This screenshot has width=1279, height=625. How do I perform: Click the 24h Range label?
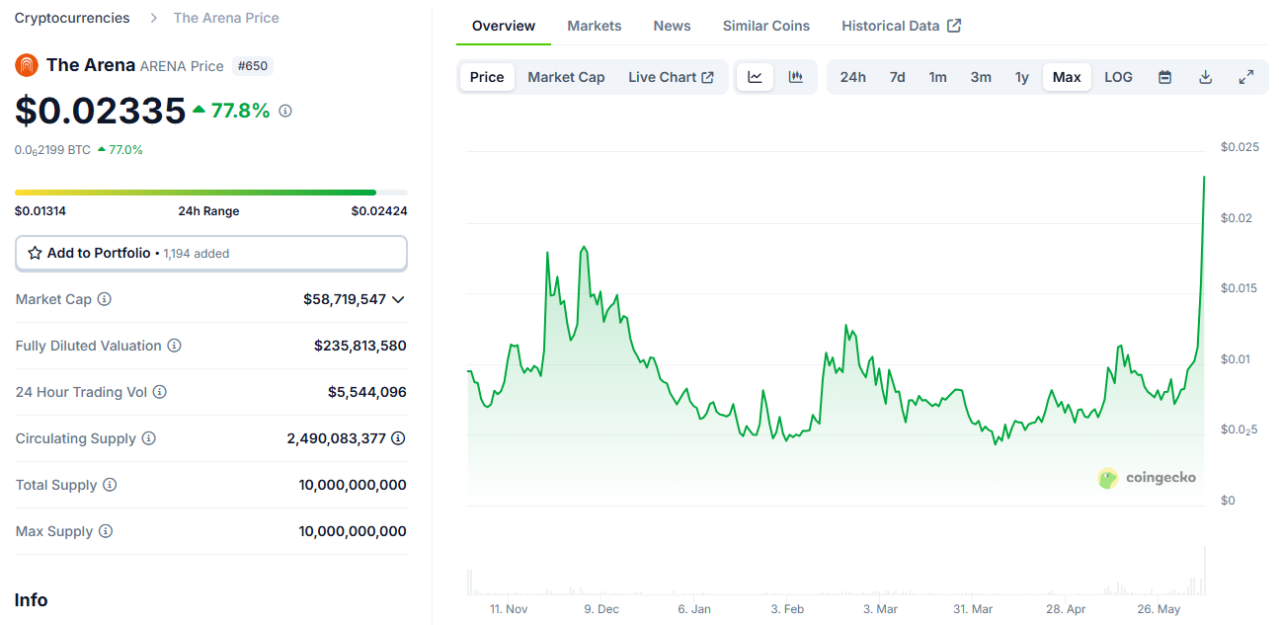[208, 211]
